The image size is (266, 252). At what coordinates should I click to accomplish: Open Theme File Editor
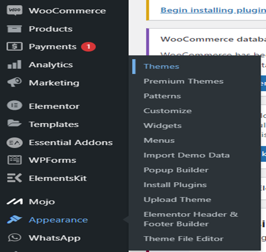click(184, 239)
